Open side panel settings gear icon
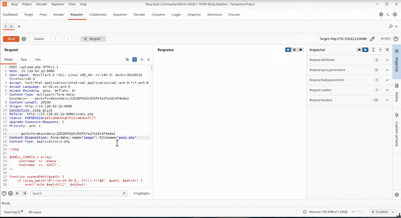401x218 pixels. [397, 195]
